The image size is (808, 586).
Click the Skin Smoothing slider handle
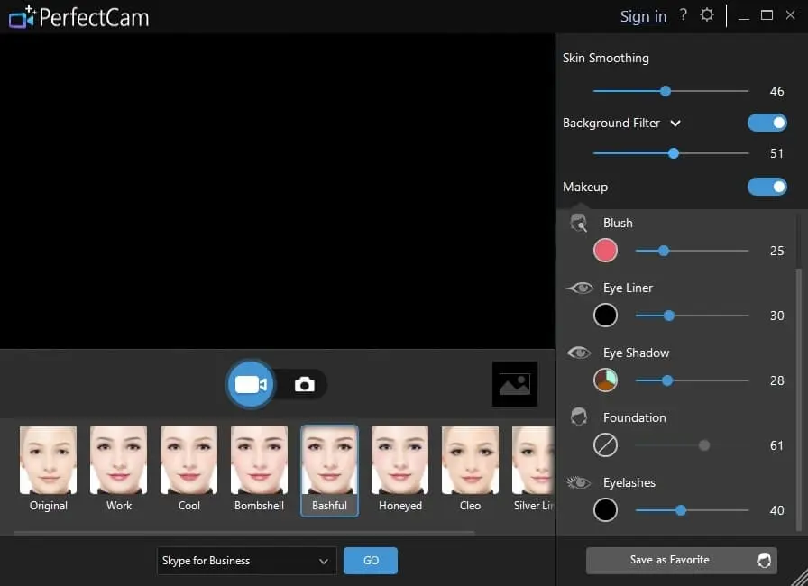[666, 91]
